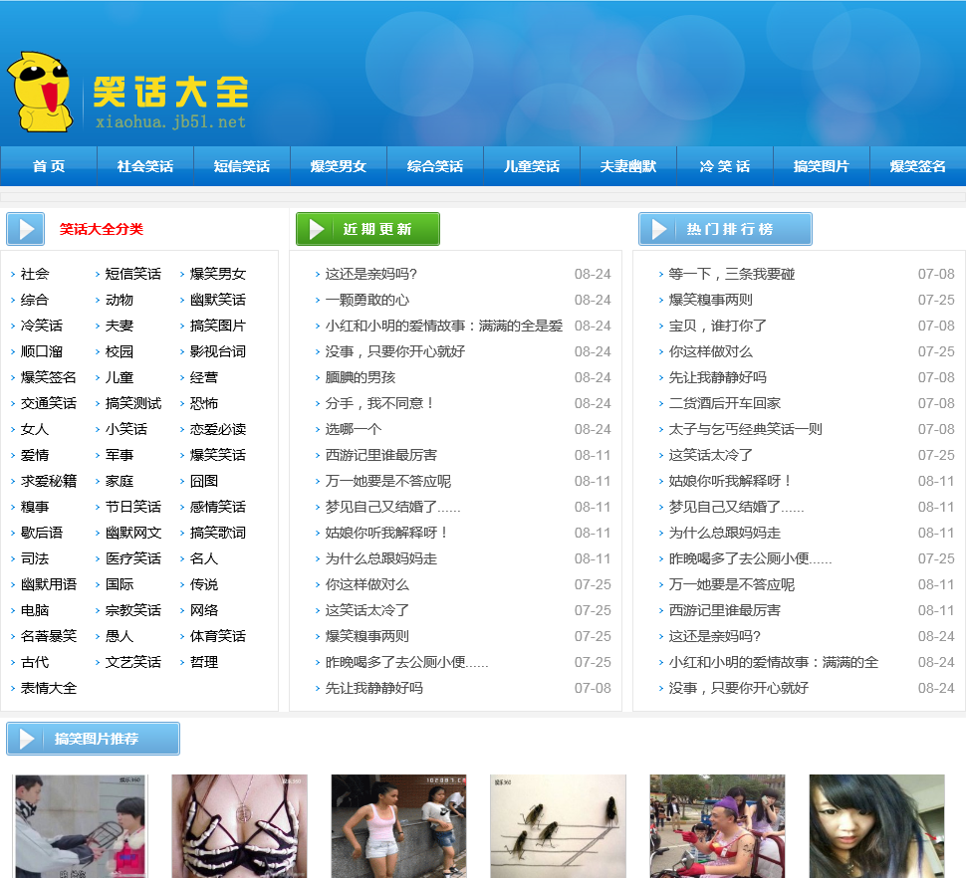Screen dimensions: 966x878
Task: Open 西游记里谁最厉害 in recent updates
Action: tap(381, 455)
